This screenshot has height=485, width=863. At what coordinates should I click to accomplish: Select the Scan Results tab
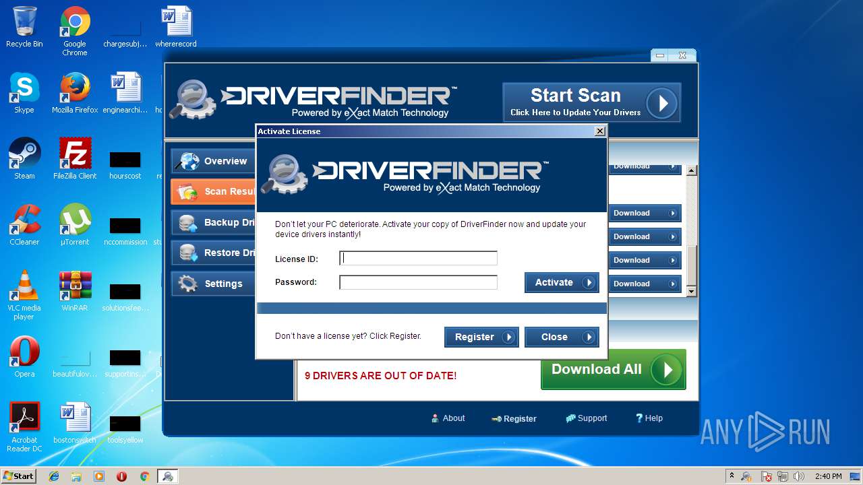[x=213, y=191]
